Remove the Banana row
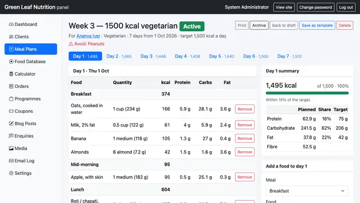The height and width of the screenshot is (203, 360). click(245, 139)
